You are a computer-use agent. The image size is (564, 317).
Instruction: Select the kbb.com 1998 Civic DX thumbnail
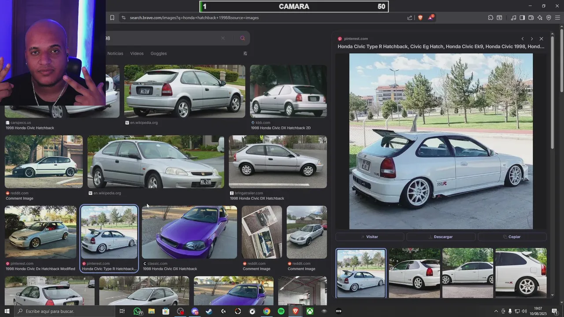[289, 91]
